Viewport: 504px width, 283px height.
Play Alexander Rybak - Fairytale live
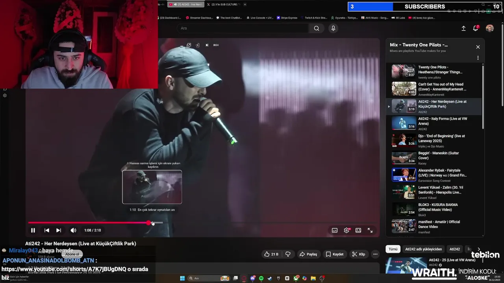coord(434,175)
